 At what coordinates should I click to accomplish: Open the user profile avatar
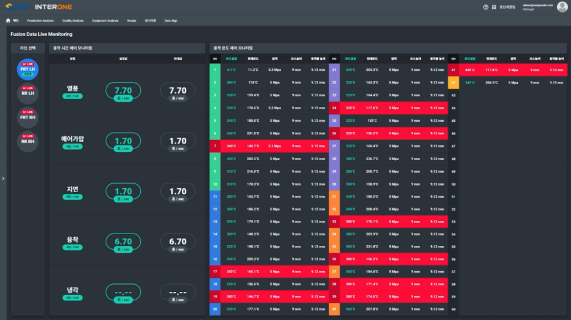[562, 7]
